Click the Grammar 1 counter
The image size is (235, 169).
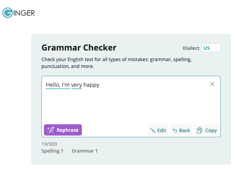point(85,151)
